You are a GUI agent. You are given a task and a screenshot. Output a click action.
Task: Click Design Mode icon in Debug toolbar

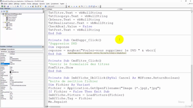point(69,6)
